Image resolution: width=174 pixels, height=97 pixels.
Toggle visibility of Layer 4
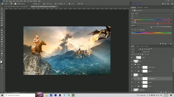[132, 57]
